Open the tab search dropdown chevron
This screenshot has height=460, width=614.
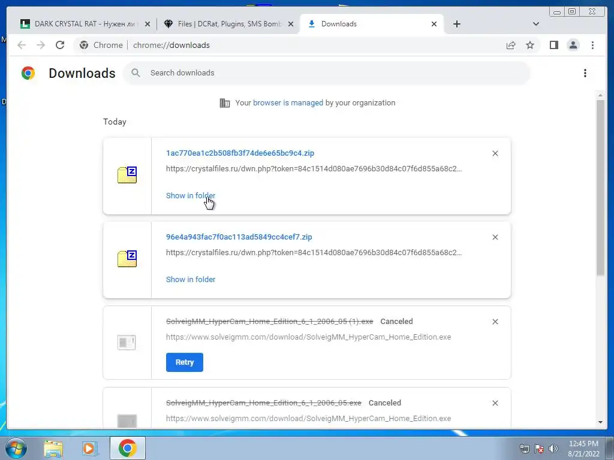click(536, 24)
